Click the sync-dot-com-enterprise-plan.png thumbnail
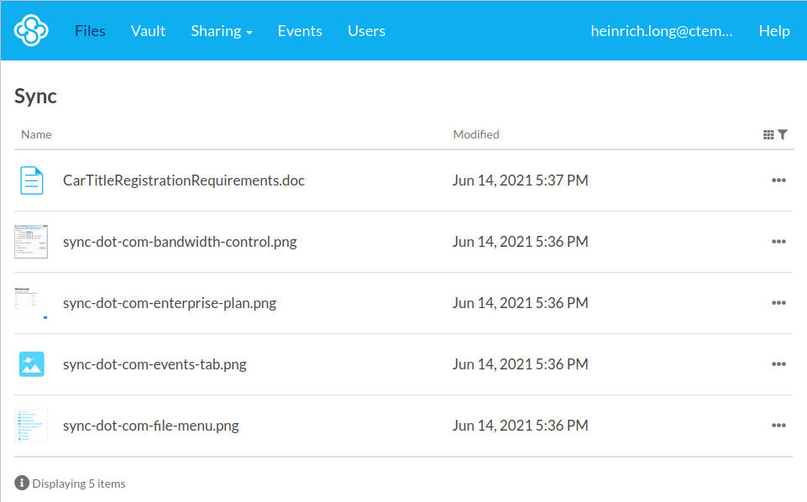The width and height of the screenshot is (807, 502). [x=31, y=303]
